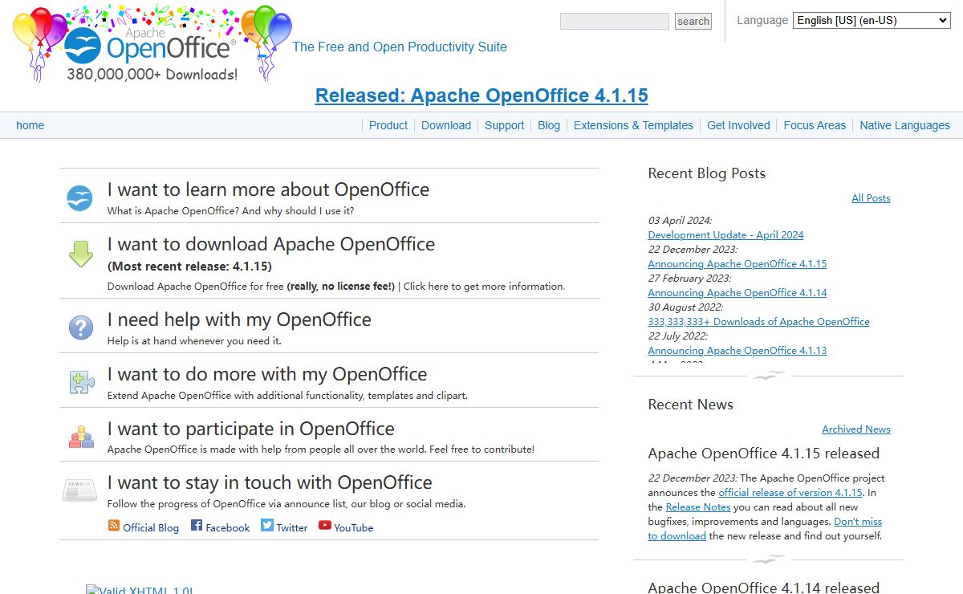
Task: Open Announcing Apache OpenOffice 4.1.13 post
Action: tap(737, 351)
